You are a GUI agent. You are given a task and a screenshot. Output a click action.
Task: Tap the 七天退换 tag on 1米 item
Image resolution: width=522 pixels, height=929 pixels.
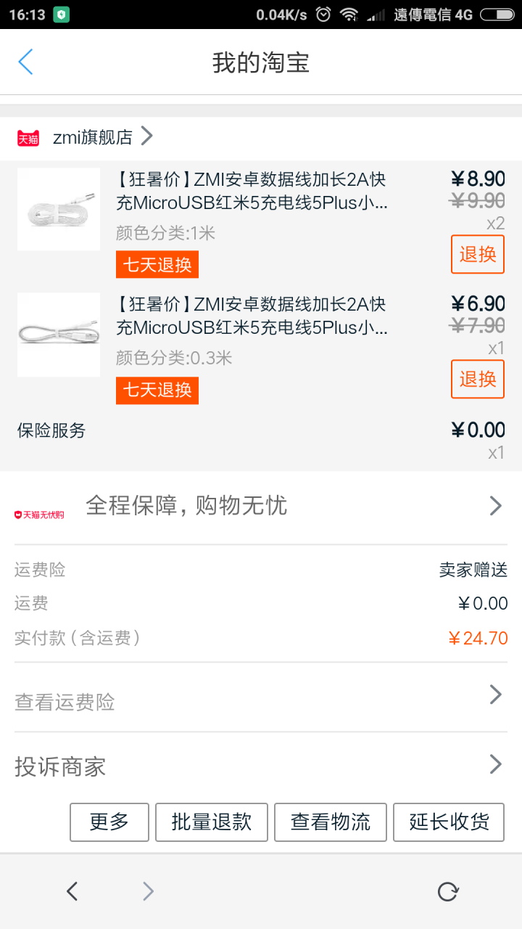point(157,265)
